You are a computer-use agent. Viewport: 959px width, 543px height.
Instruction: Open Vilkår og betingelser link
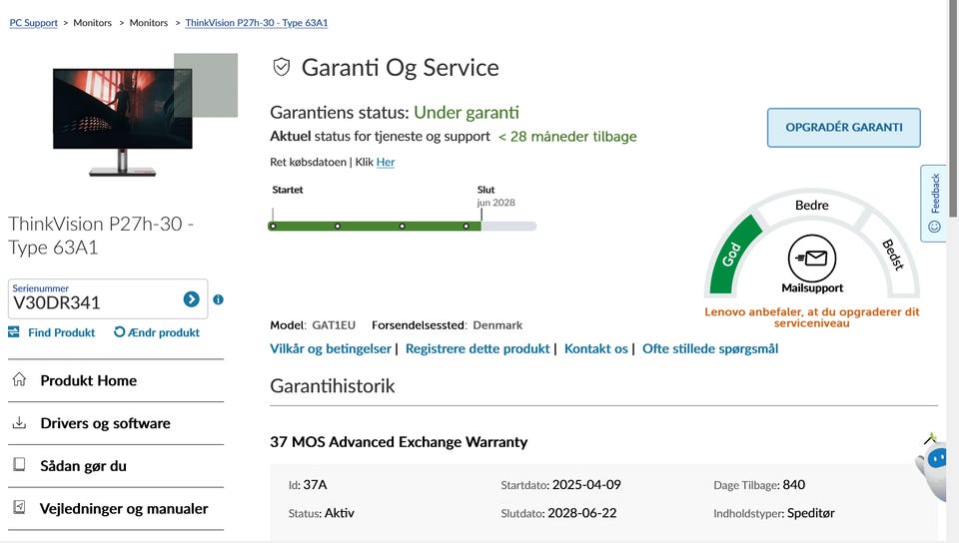[x=331, y=348]
